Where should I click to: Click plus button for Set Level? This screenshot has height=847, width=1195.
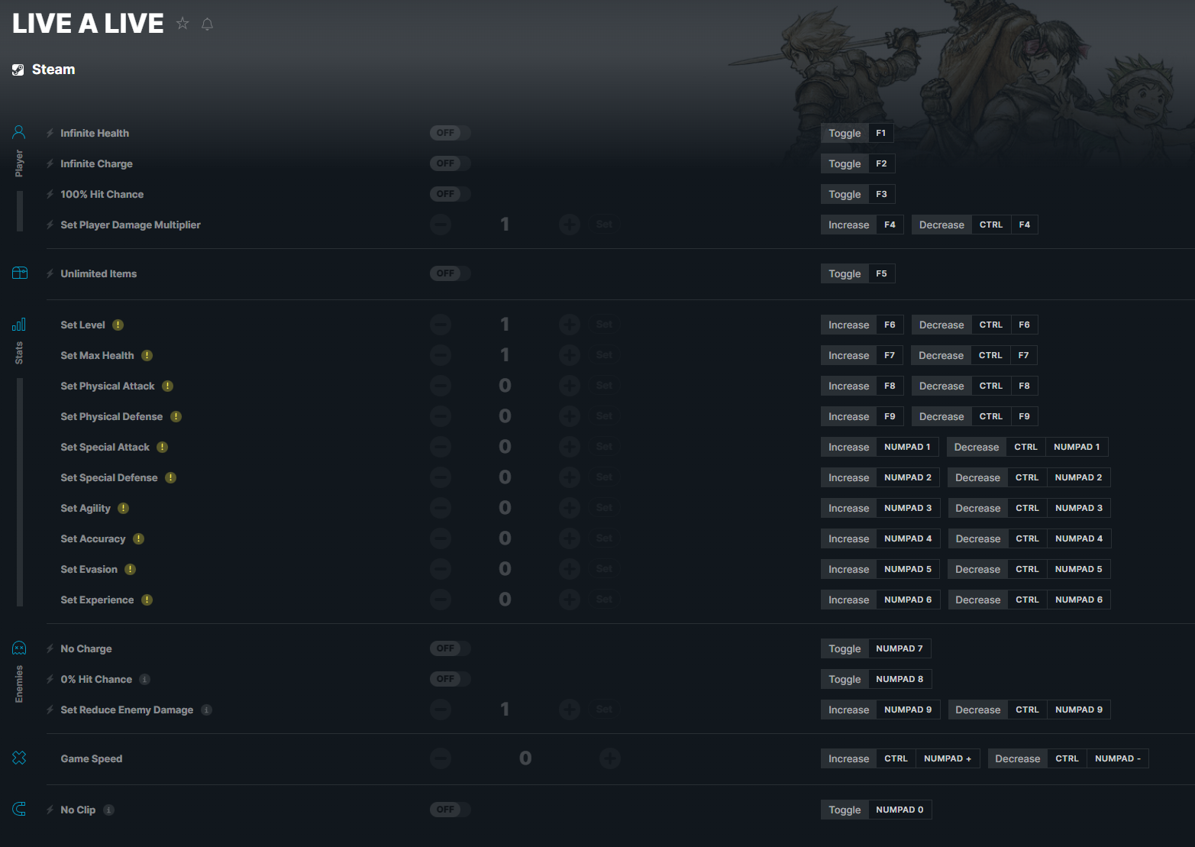pos(570,325)
